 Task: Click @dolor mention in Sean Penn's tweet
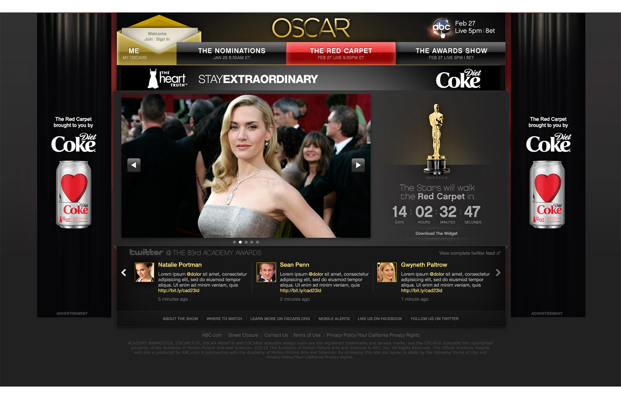(x=316, y=274)
